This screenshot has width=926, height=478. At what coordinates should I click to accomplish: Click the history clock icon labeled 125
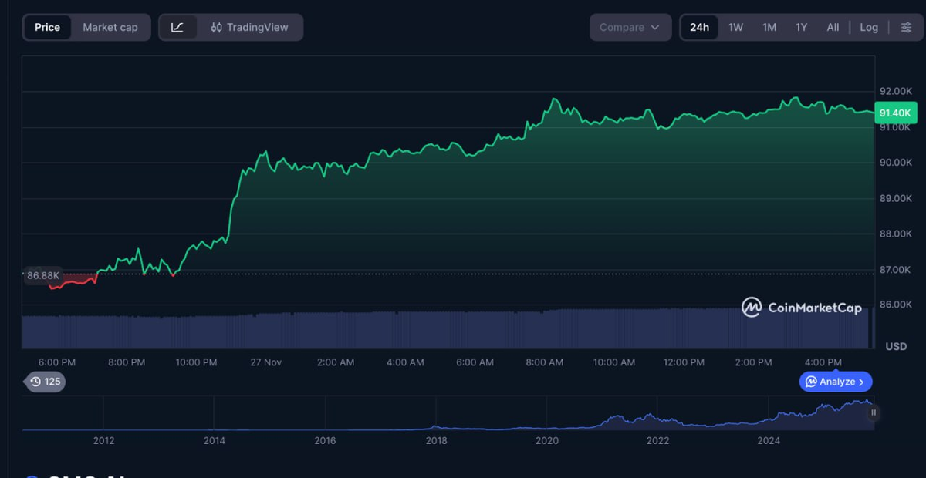tap(35, 381)
